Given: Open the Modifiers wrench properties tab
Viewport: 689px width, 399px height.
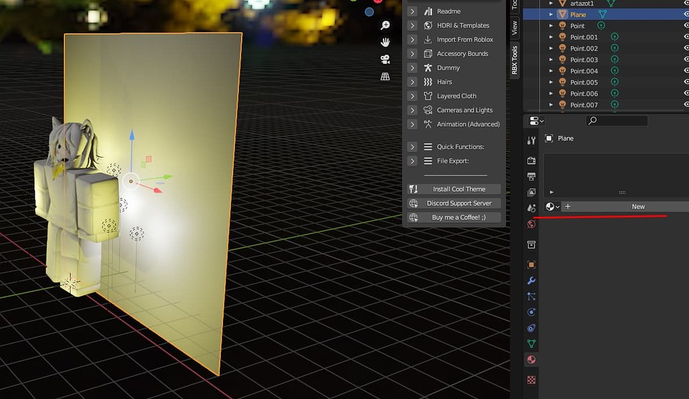Looking at the screenshot, I should point(531,281).
